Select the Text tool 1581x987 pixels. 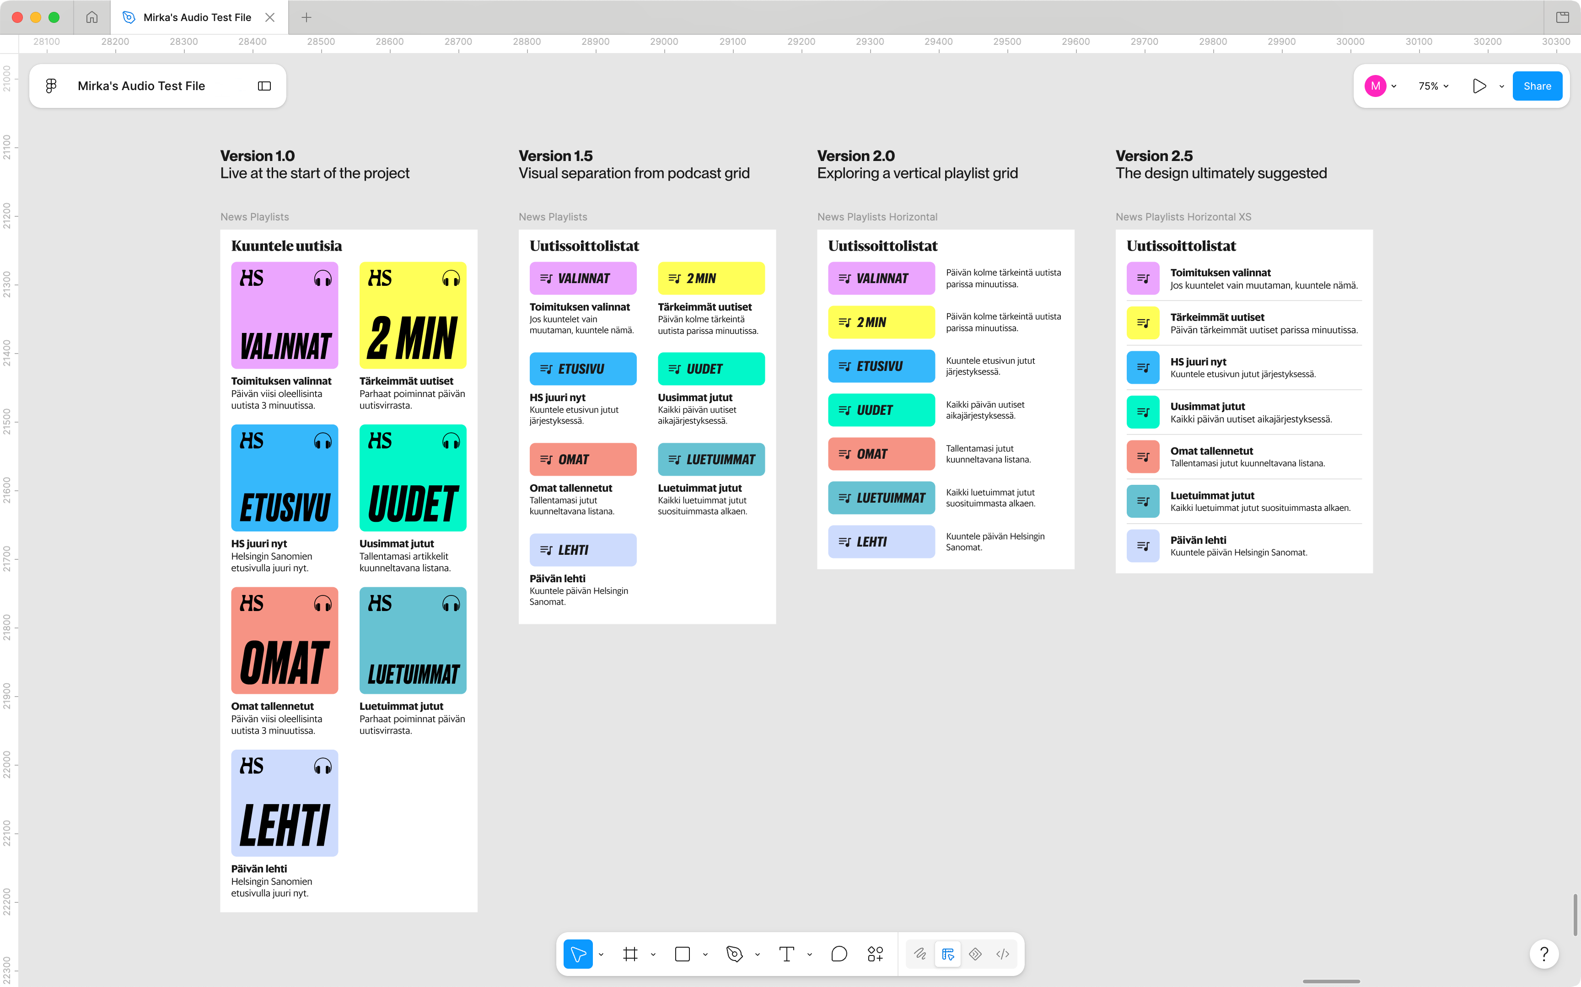786,954
